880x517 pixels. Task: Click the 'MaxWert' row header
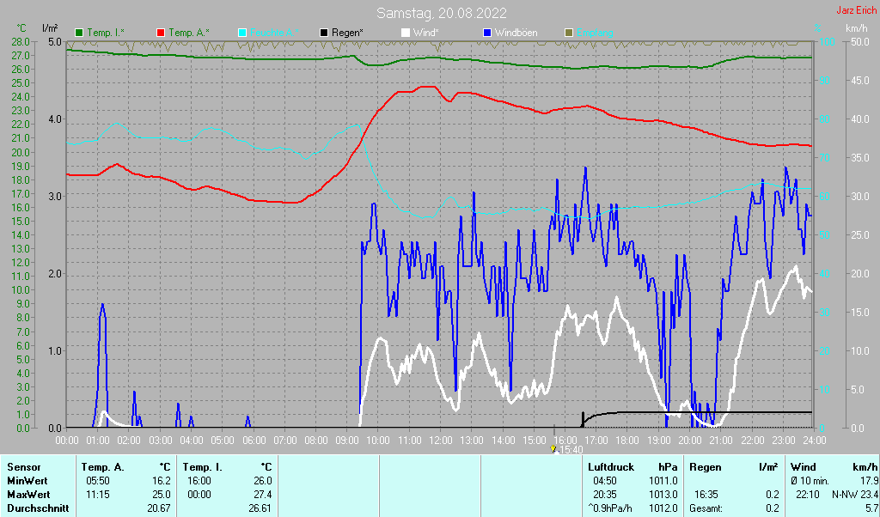(x=28, y=496)
